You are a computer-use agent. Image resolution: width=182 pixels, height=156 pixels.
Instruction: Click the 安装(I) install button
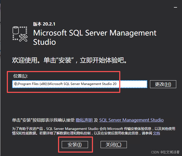pyautogui.click(x=75, y=144)
